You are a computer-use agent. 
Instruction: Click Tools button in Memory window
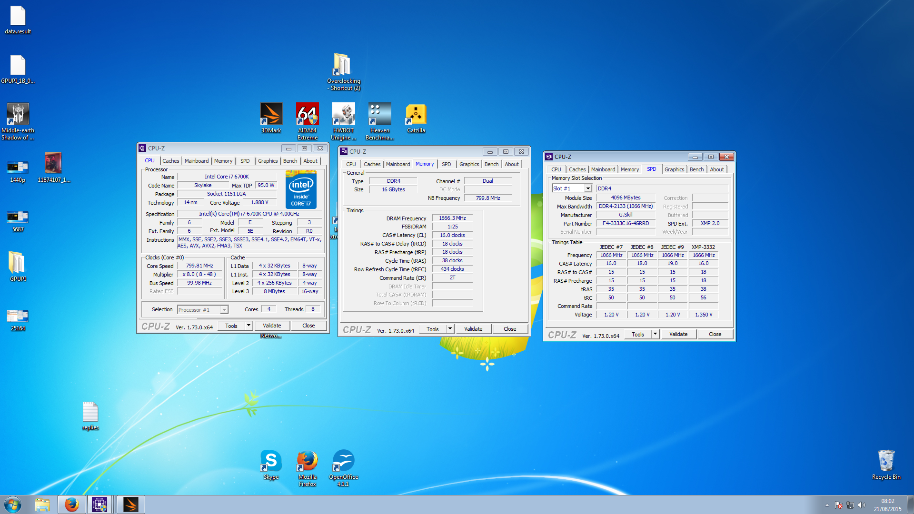[433, 329]
